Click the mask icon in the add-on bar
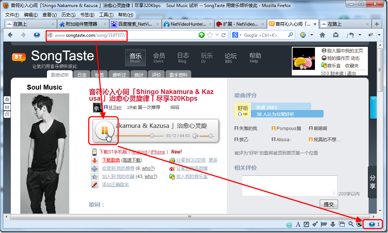 (324, 224)
